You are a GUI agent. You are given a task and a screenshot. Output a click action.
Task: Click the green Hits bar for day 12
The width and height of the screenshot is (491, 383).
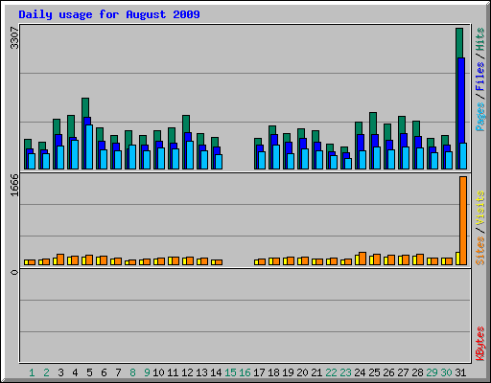[x=186, y=124]
